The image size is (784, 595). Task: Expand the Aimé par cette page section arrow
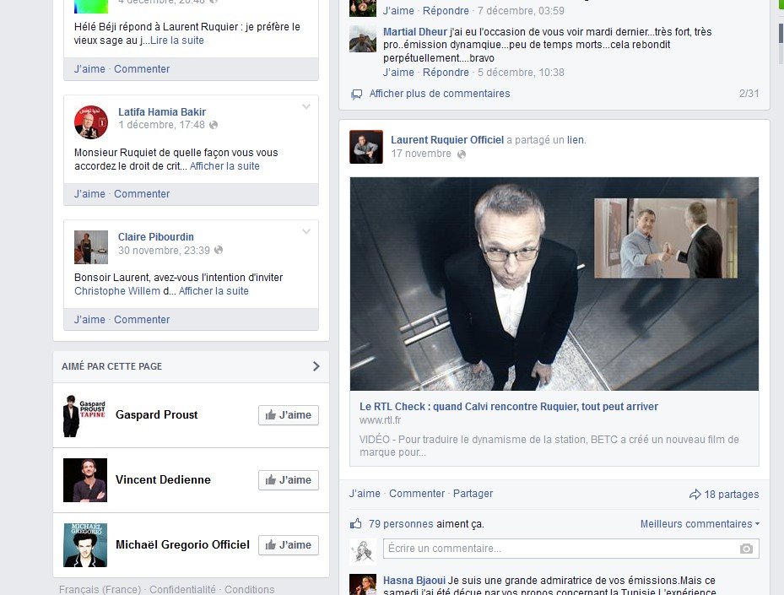tap(316, 366)
